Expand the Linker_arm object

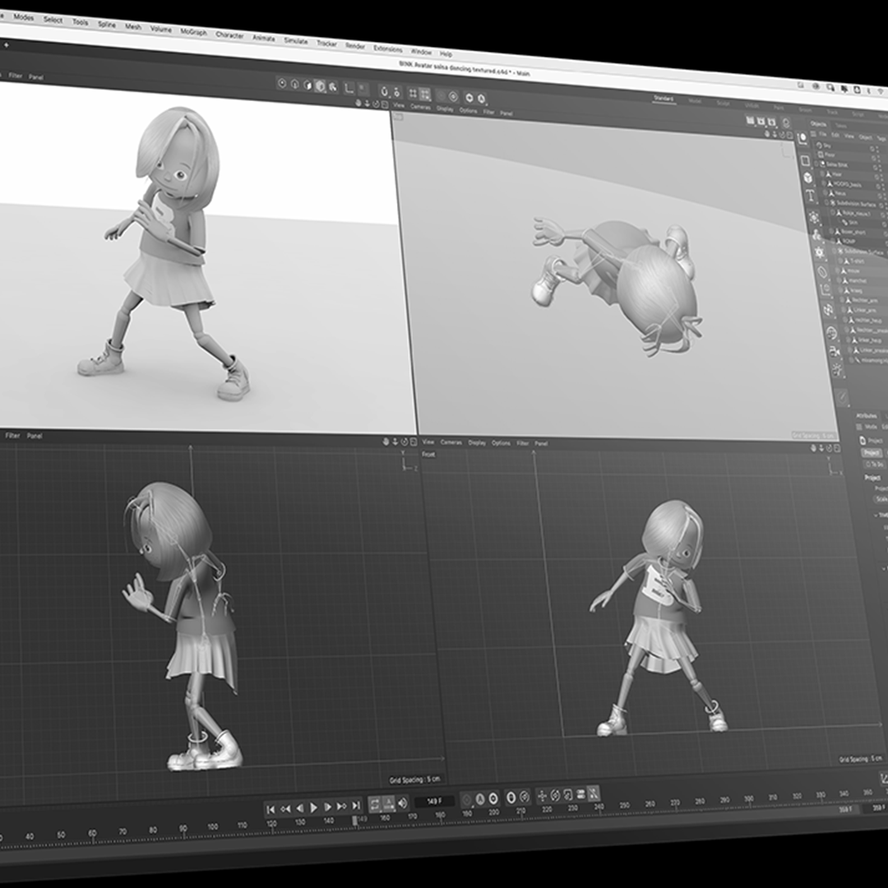tap(844, 310)
